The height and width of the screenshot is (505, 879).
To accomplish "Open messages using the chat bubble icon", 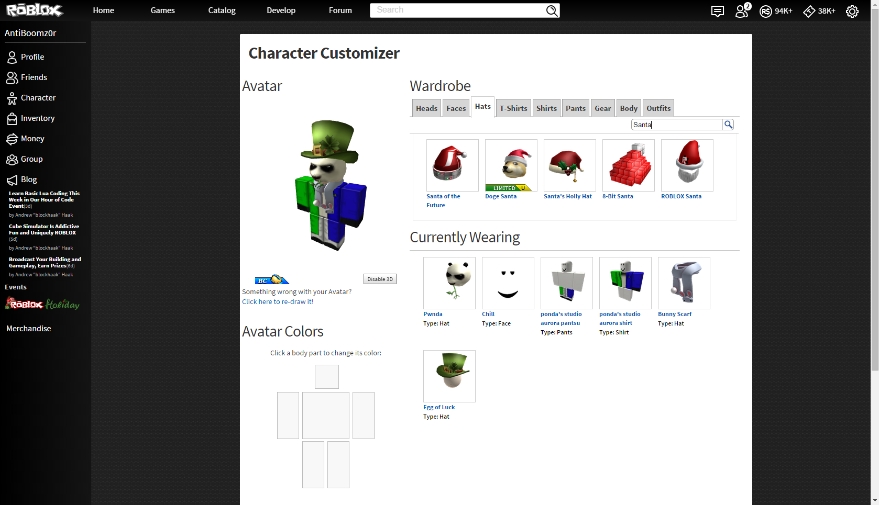I will click(x=718, y=10).
